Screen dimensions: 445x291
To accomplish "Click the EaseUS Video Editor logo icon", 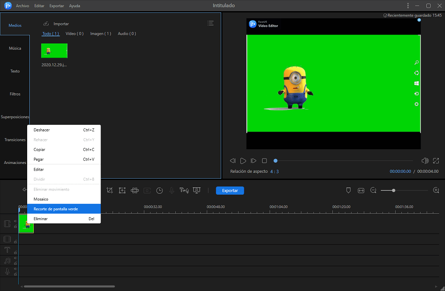I will click(8, 6).
